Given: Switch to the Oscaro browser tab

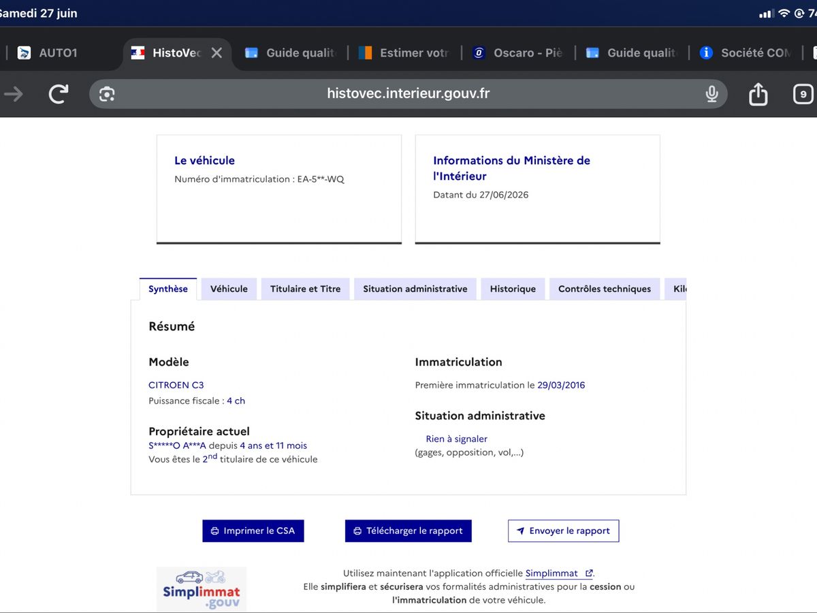Looking at the screenshot, I should coord(518,52).
